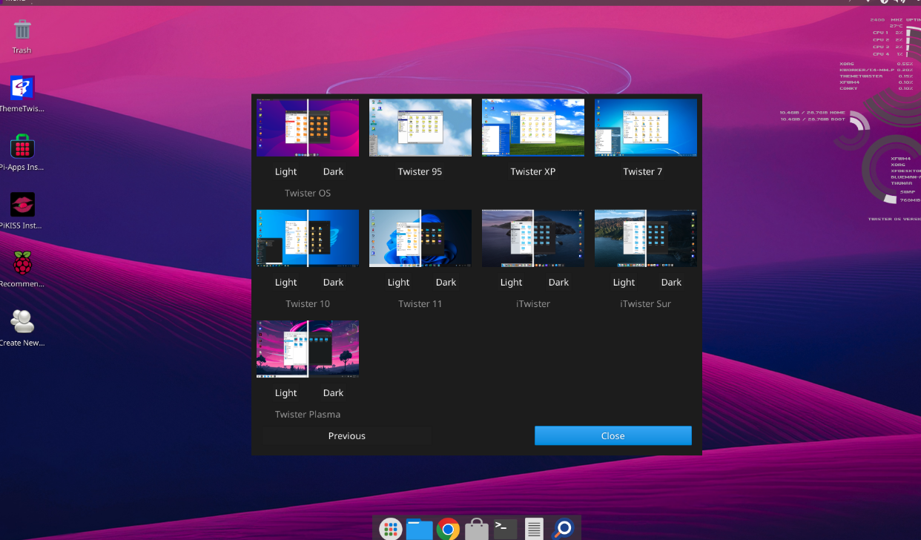The width and height of the screenshot is (921, 540).
Task: Launch the PiKISS installer desktop icon
Action: point(22,205)
